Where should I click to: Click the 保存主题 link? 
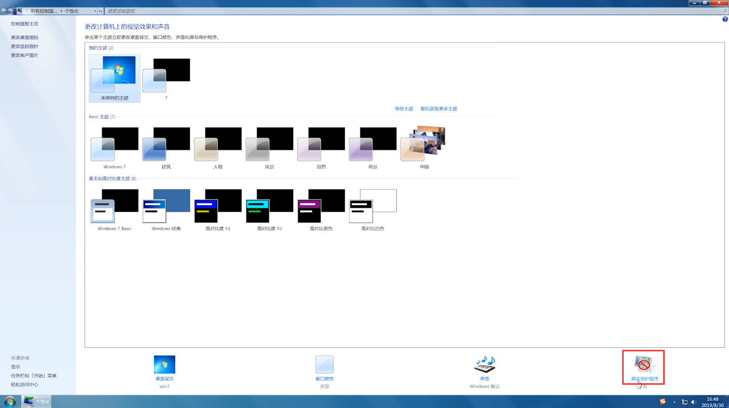coord(404,109)
